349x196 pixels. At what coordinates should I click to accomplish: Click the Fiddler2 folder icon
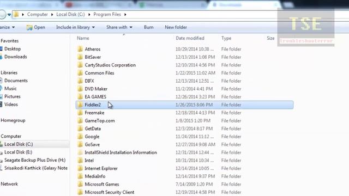[80, 105]
